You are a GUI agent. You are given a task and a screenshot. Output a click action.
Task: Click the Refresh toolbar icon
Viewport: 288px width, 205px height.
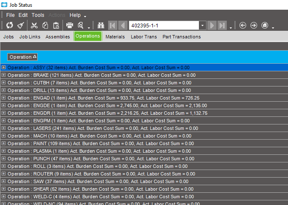pos(10,25)
